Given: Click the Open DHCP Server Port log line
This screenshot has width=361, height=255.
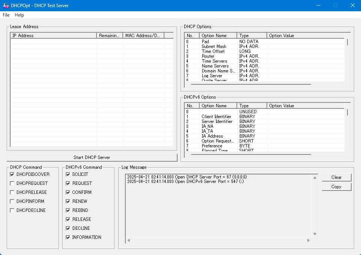Looking at the screenshot, I should (187, 177).
